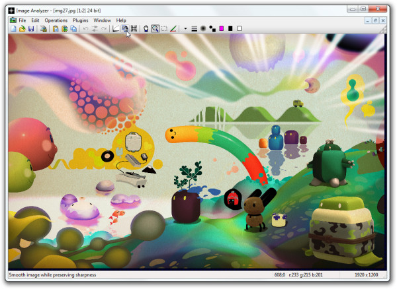The image size is (397, 289).
Task: Click the New image toolbar icon
Action: (13, 29)
